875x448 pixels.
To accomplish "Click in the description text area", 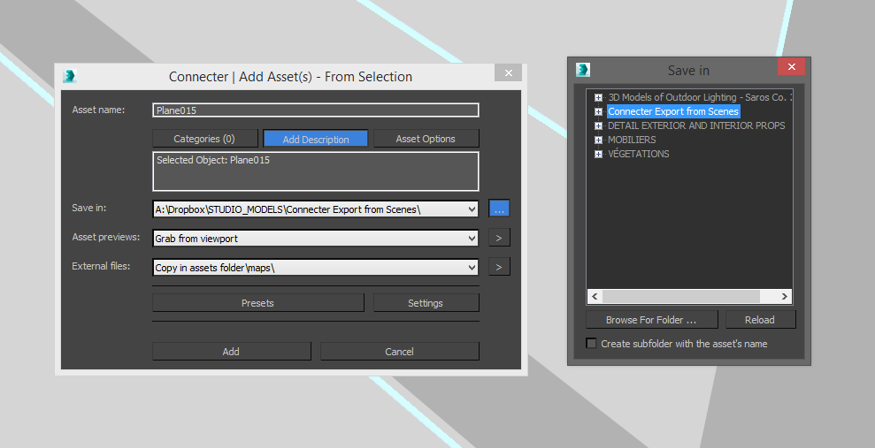I will (315, 171).
